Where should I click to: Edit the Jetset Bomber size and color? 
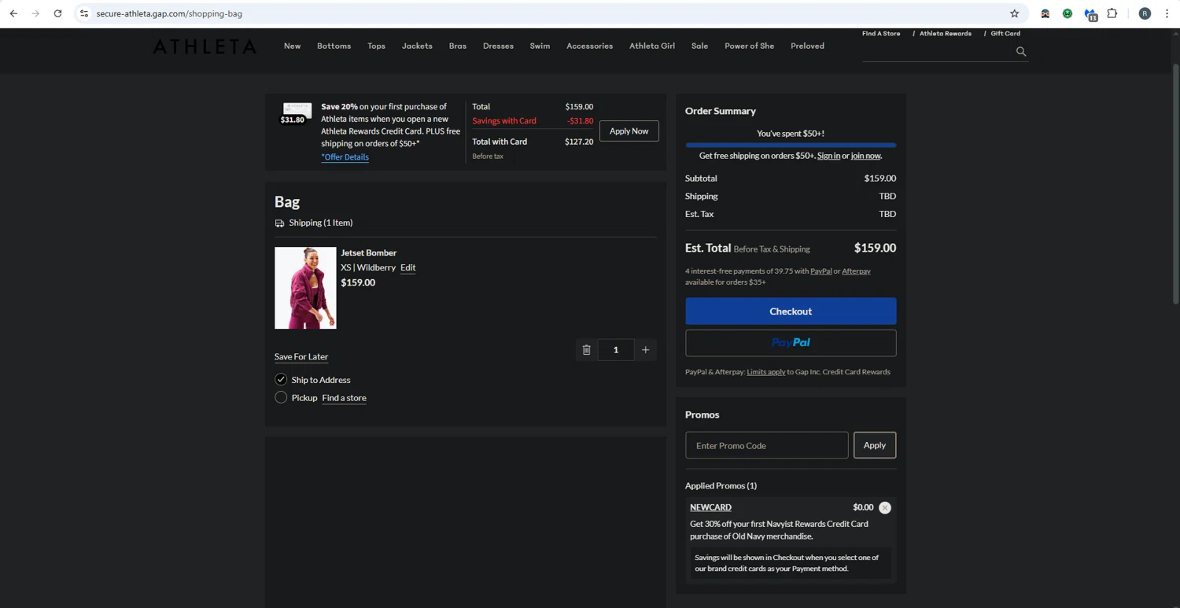[407, 267]
